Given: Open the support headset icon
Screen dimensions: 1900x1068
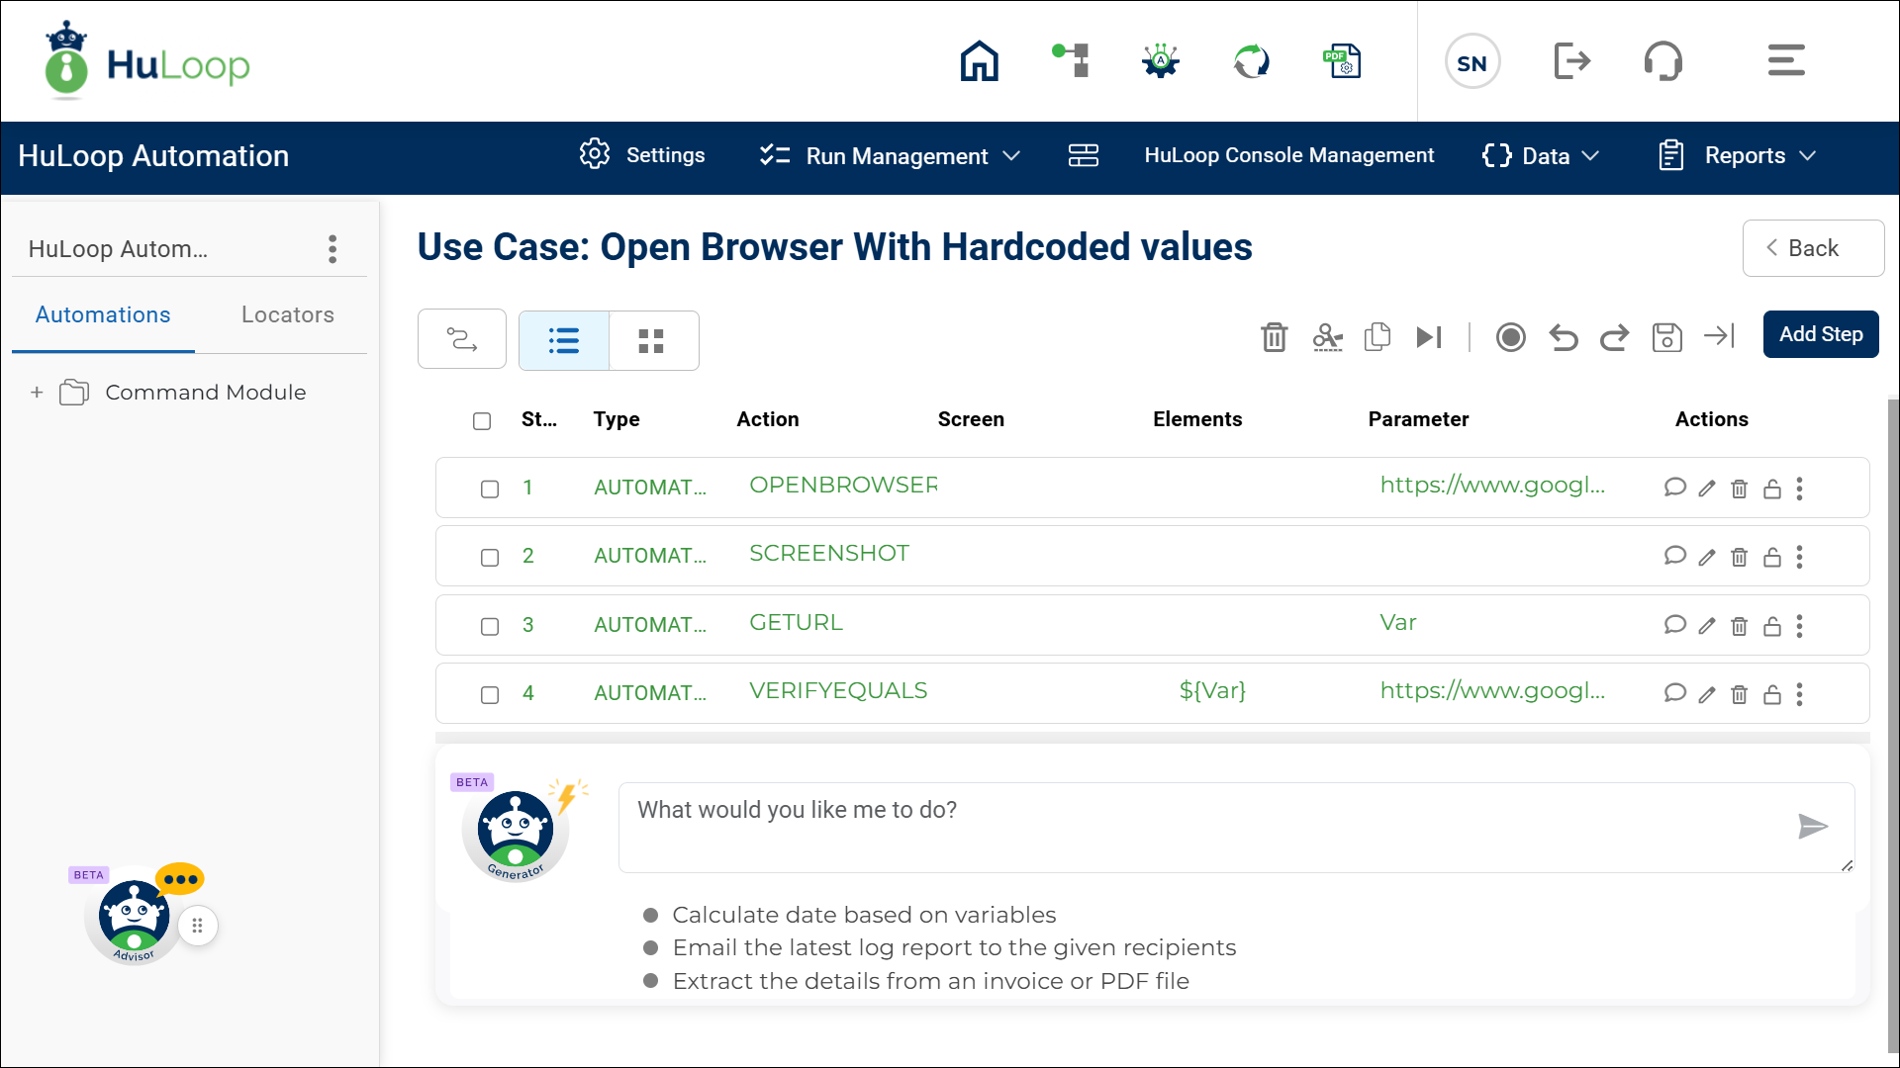Looking at the screenshot, I should click(1662, 61).
